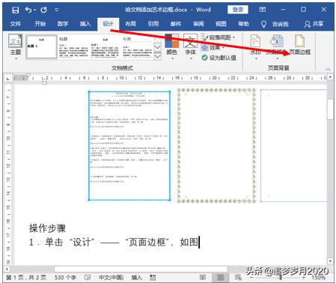Viewport: 336px width, 283px height.
Task: Open the 段落间距 paragraph spacing menu
Action: [219, 37]
